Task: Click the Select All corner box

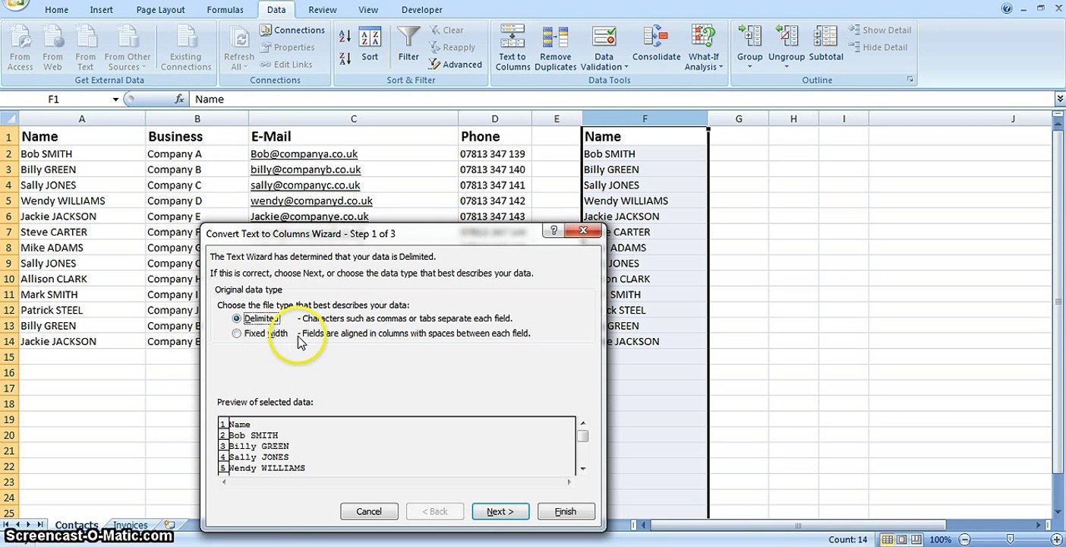Action: tap(9, 119)
